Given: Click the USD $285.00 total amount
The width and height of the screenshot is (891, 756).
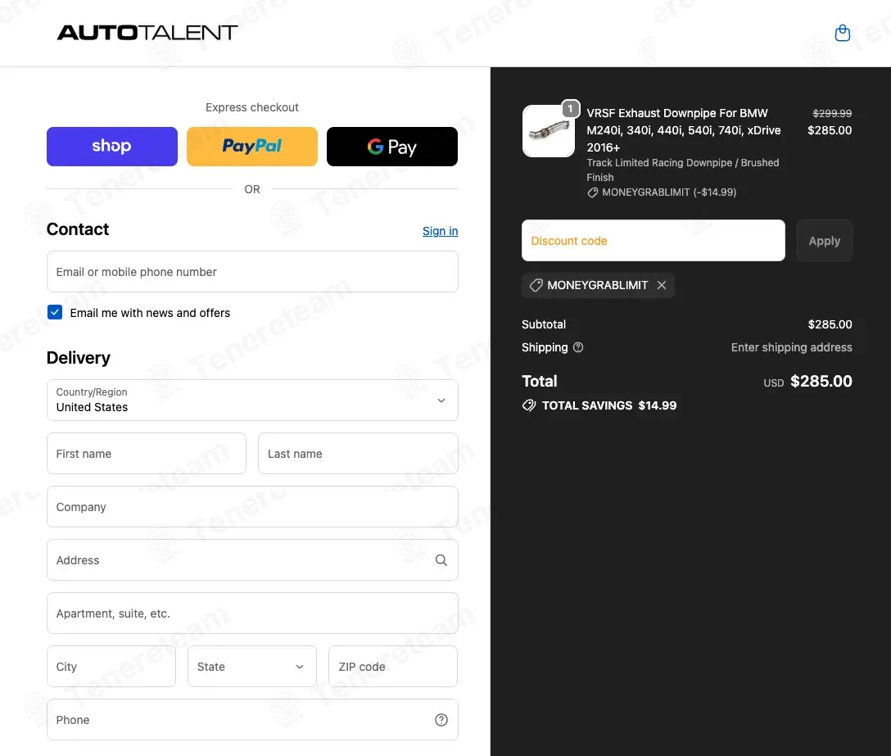Looking at the screenshot, I should [x=807, y=382].
